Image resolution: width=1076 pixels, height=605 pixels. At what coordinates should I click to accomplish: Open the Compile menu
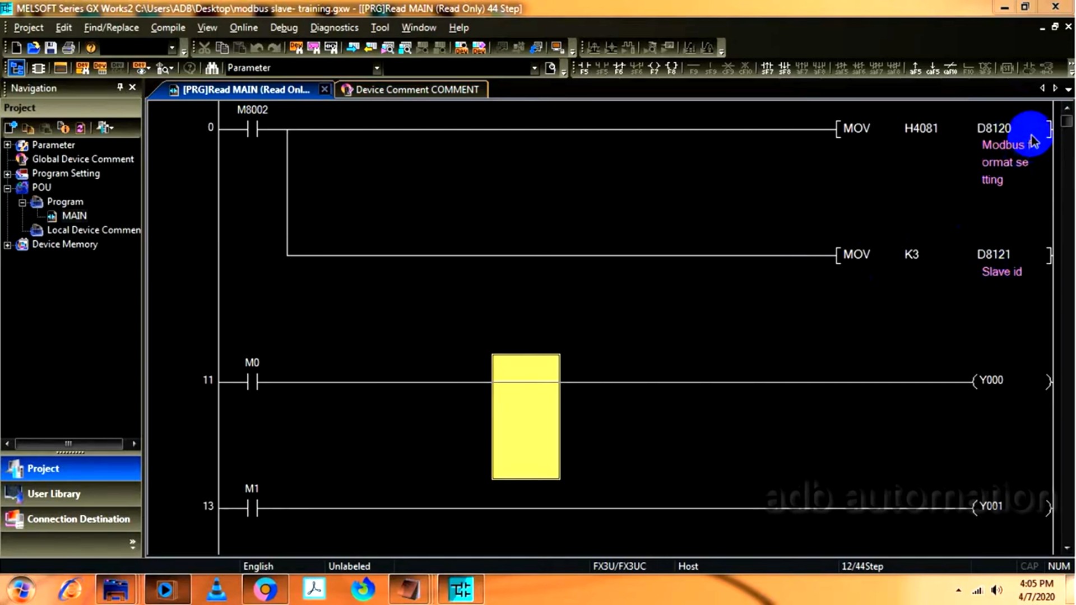168,27
